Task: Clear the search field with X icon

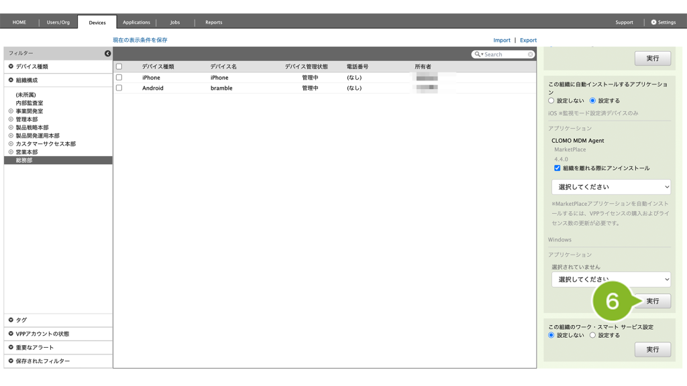Action: pos(531,54)
